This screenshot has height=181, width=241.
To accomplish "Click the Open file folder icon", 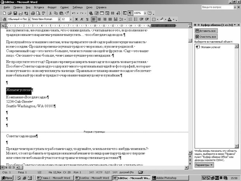I will [x=10, y=13].
